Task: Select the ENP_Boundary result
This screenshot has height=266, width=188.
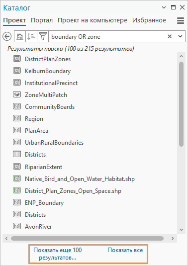Action: tap(44, 203)
